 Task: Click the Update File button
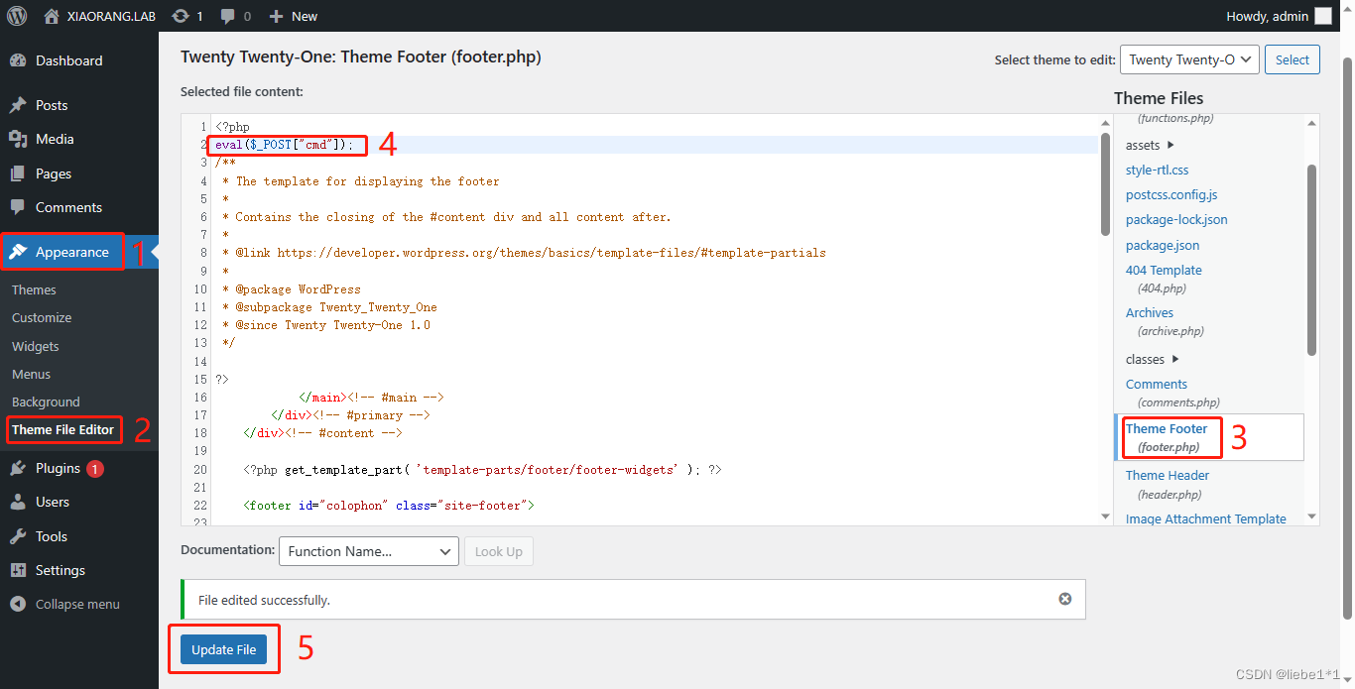pyautogui.click(x=224, y=649)
